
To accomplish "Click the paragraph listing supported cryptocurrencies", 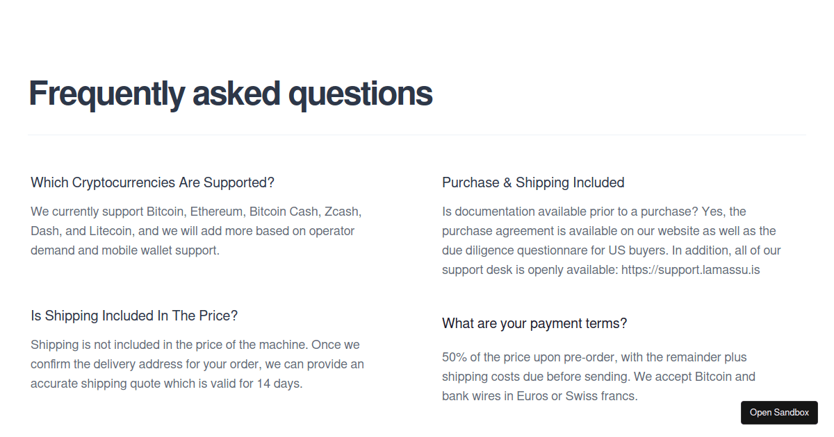I will [x=196, y=231].
